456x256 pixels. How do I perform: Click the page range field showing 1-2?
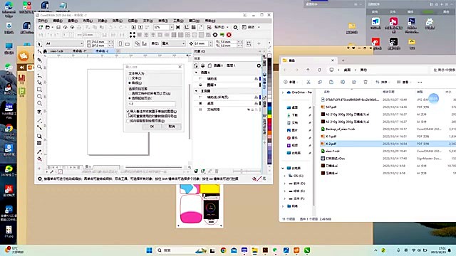tap(152, 104)
